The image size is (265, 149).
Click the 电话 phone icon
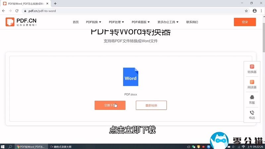(x=252, y=113)
